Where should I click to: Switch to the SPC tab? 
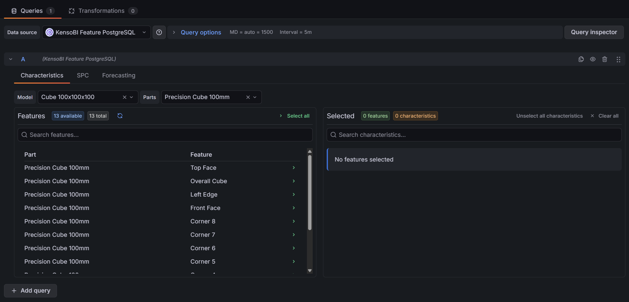[x=83, y=75]
